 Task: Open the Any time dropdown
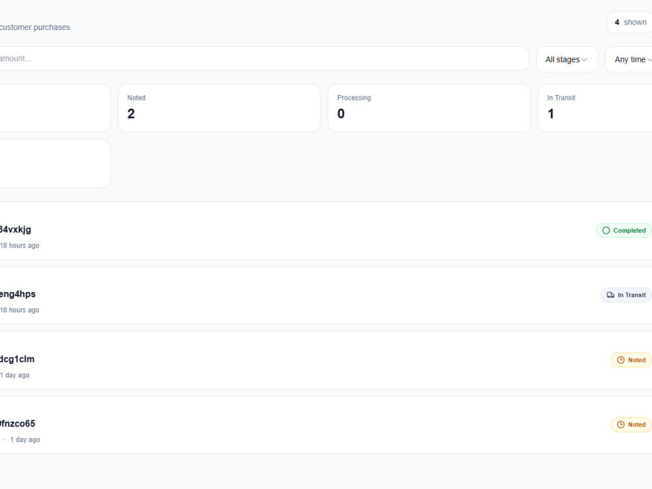pos(629,59)
